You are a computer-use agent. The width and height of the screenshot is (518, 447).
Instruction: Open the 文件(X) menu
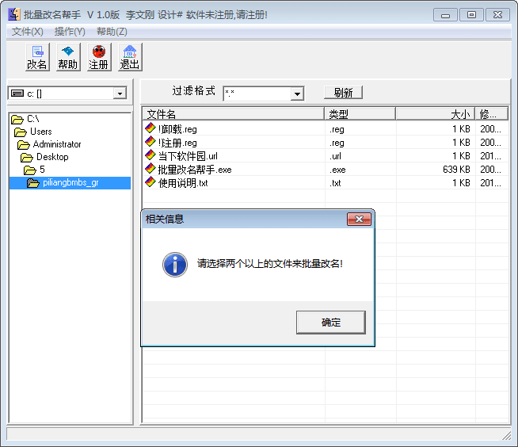pyautogui.click(x=28, y=32)
